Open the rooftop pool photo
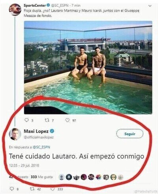This screenshot has width=158, height=194. pyautogui.click(x=88, y=67)
